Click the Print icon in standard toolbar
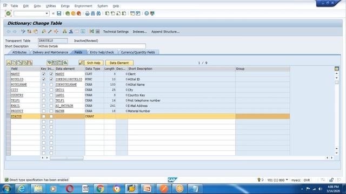 coord(87,13)
